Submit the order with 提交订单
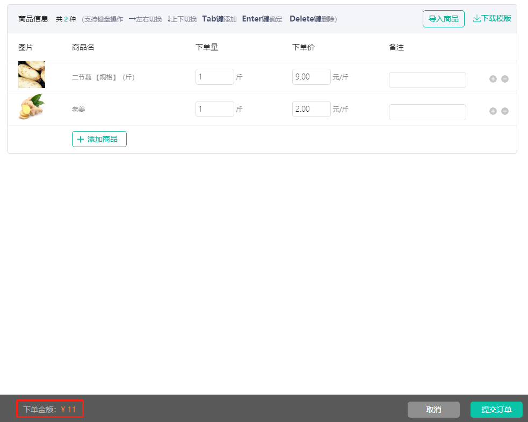This screenshot has height=422, width=528. [x=496, y=410]
